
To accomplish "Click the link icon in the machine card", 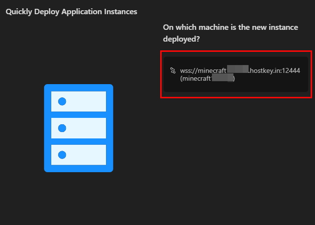I will tap(172, 70).
